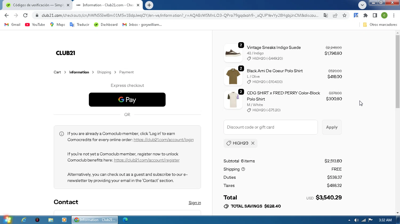The width and height of the screenshot is (400, 224).
Task: Click scrollbar down arrow
Action: [x=398, y=213]
